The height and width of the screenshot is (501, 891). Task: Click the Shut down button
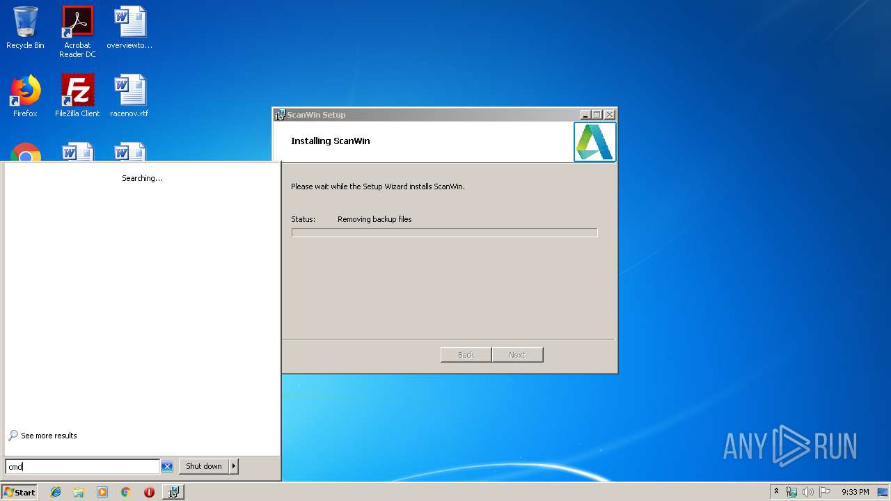coord(204,466)
